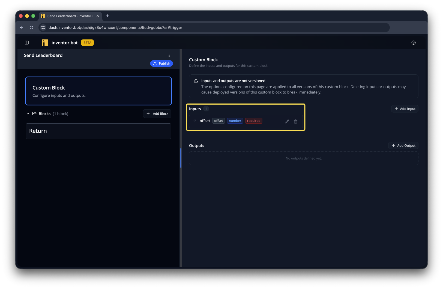Go back to the previous page
443x289 pixels.
[x=22, y=28]
